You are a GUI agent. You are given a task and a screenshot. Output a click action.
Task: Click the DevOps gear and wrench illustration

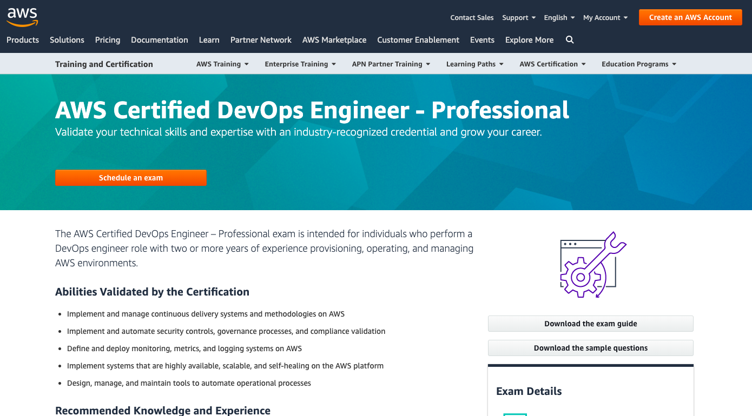tap(591, 265)
